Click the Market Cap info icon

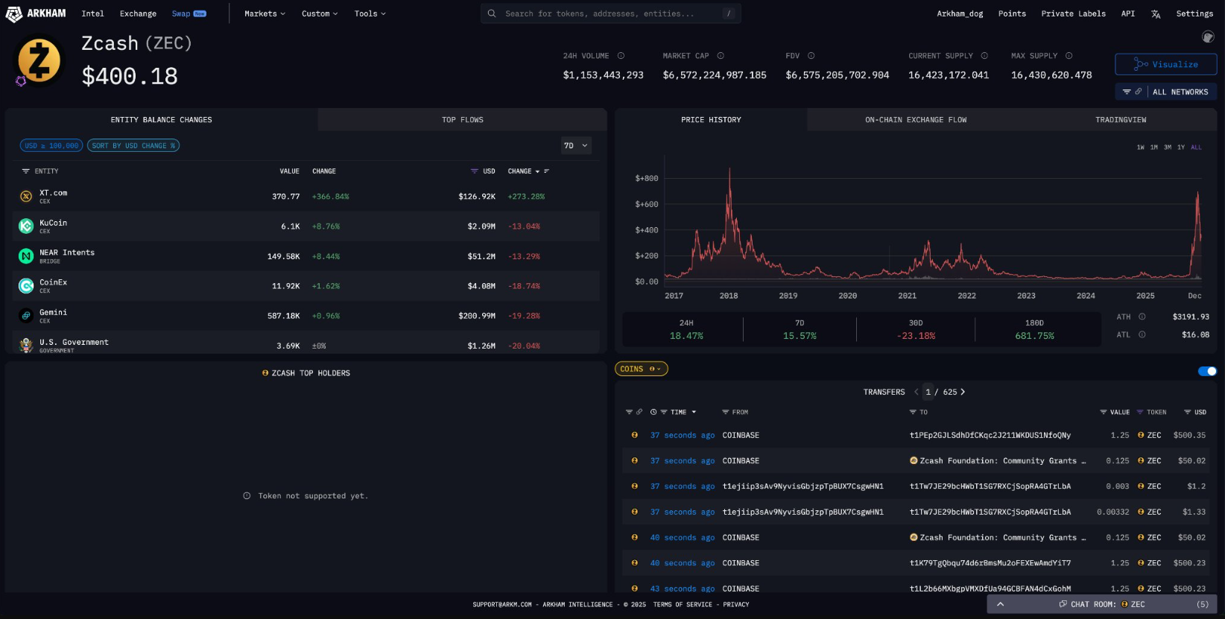pos(721,56)
